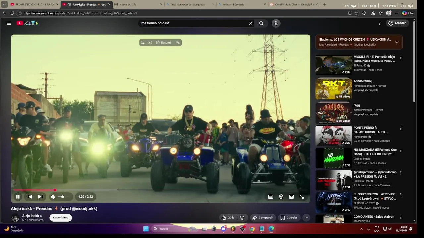Subscribe using the Suscribirse button
Image resolution: width=424 pixels, height=238 pixels.
[x=61, y=218]
